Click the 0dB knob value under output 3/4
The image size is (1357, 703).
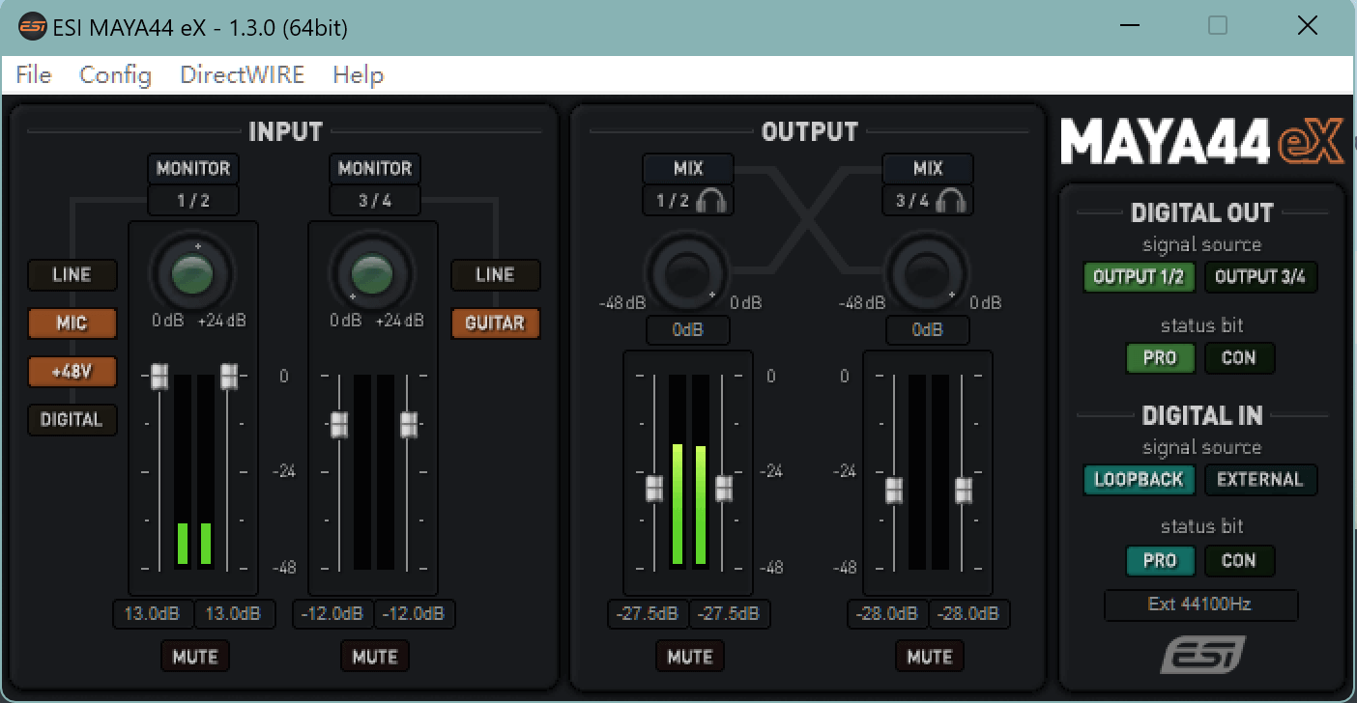click(927, 330)
